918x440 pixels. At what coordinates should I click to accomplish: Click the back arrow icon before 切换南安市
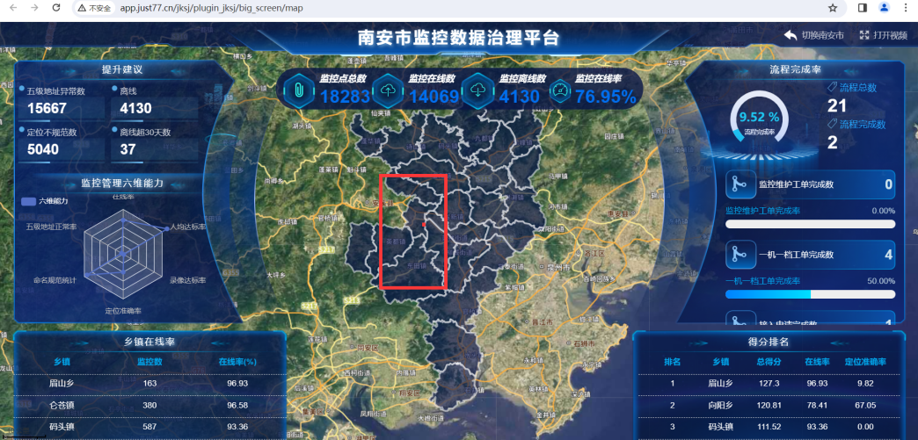coord(791,35)
